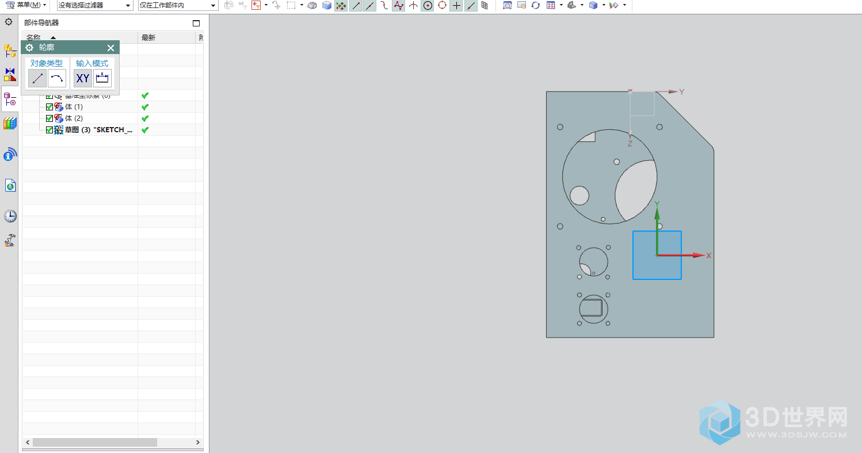Expand the rectangle selection dropdown arrow
The height and width of the screenshot is (453, 862).
tap(302, 5)
